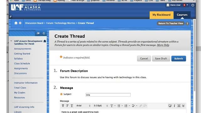
Task: Open the round menu button next to breadcrumb home
Action: coord(20,23)
